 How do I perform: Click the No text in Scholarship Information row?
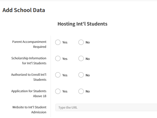click(88, 59)
